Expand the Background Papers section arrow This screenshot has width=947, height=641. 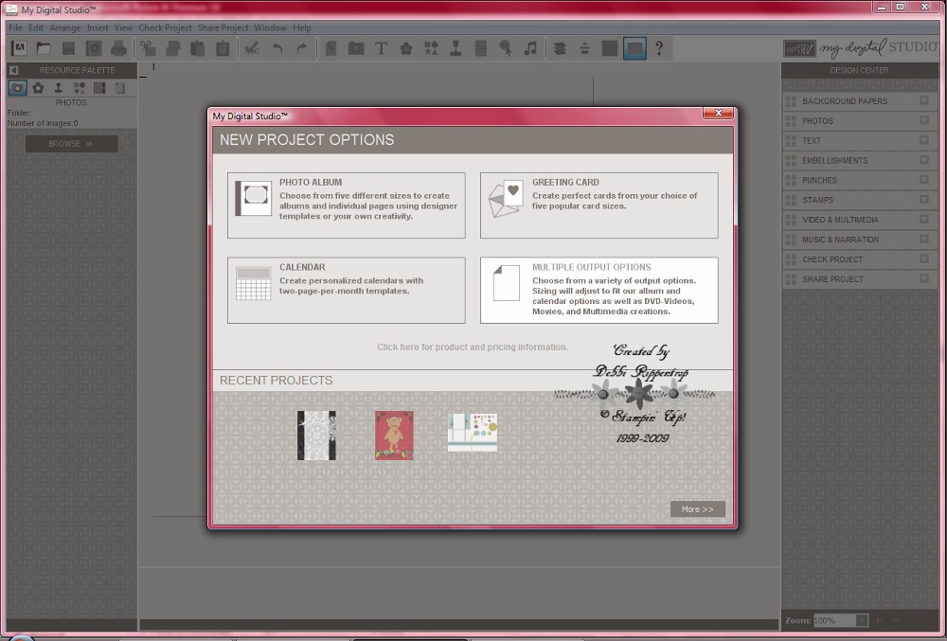pyautogui.click(x=924, y=100)
